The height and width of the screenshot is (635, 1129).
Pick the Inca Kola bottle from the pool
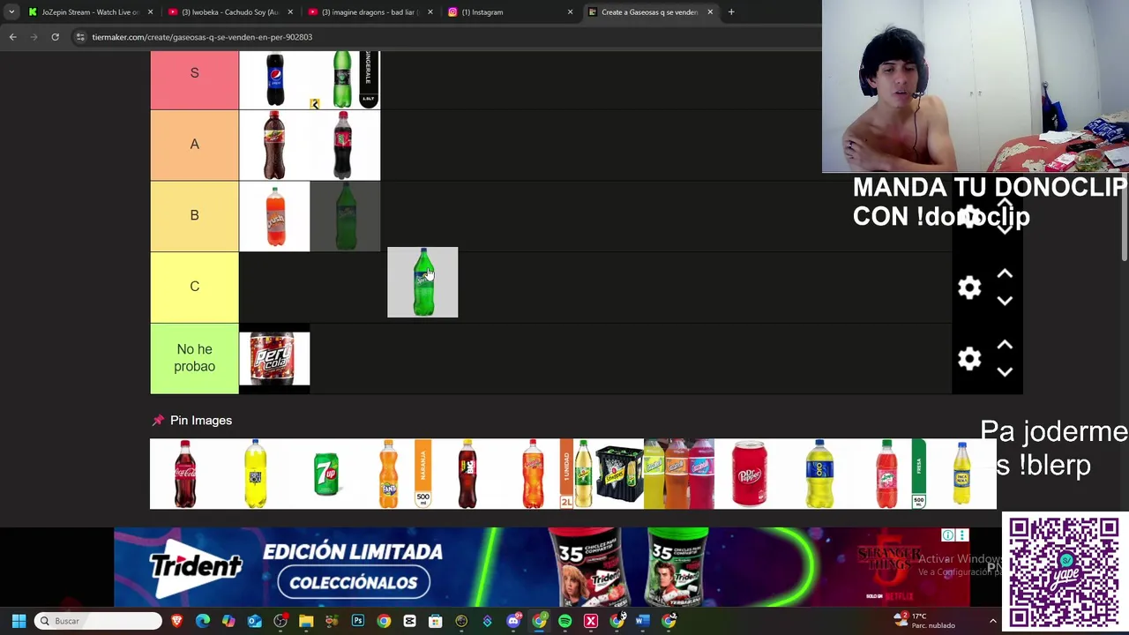click(x=961, y=474)
